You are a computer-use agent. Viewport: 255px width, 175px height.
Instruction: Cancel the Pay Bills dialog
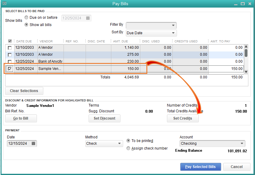tap(237, 167)
